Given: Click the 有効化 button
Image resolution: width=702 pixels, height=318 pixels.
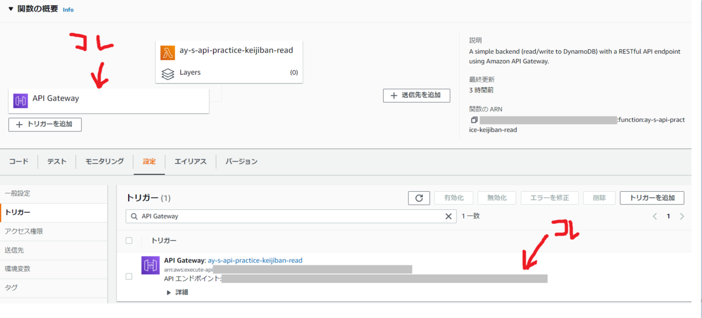Looking at the screenshot, I should pos(454,198).
